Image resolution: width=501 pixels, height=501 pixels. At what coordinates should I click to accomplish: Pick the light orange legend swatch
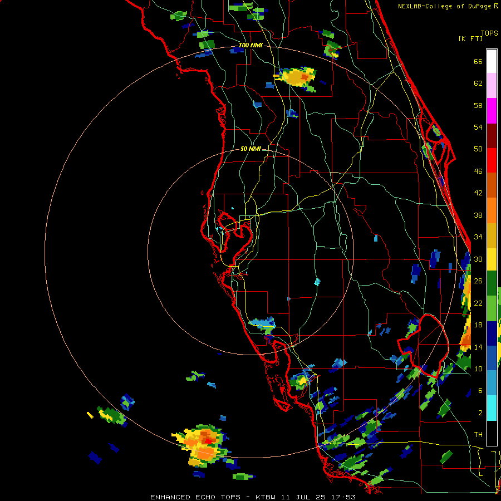[492, 210]
